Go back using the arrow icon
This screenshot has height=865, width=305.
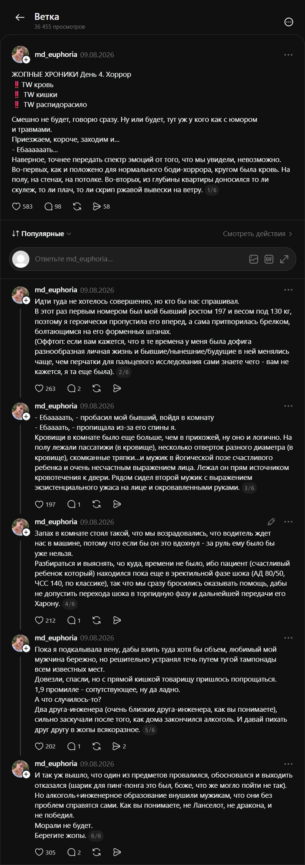coord(20,17)
